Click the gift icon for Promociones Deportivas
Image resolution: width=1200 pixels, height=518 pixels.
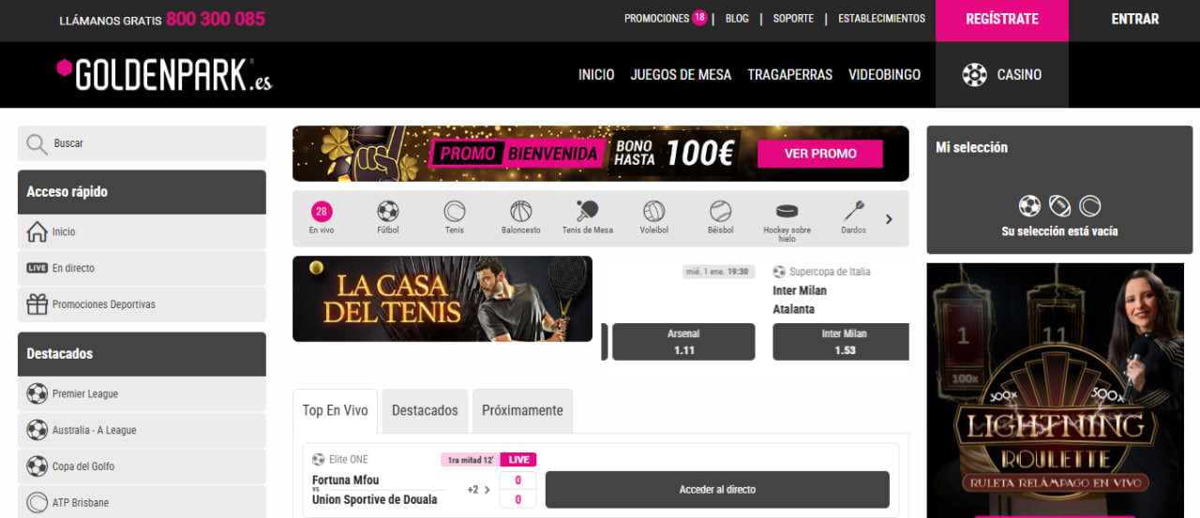tap(37, 304)
